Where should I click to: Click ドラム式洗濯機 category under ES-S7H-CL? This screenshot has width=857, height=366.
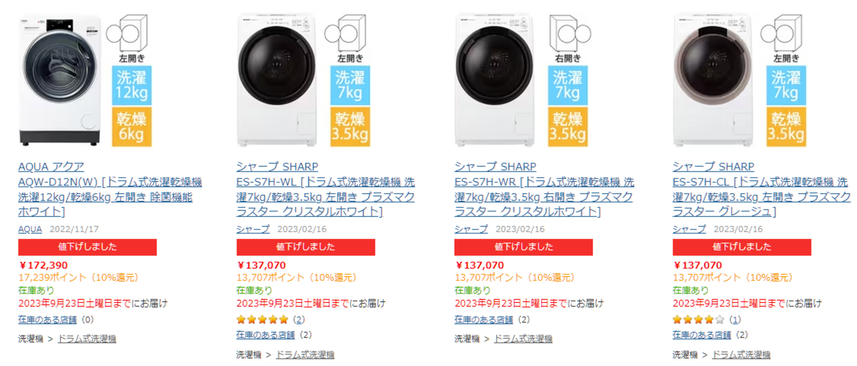pyautogui.click(x=741, y=355)
